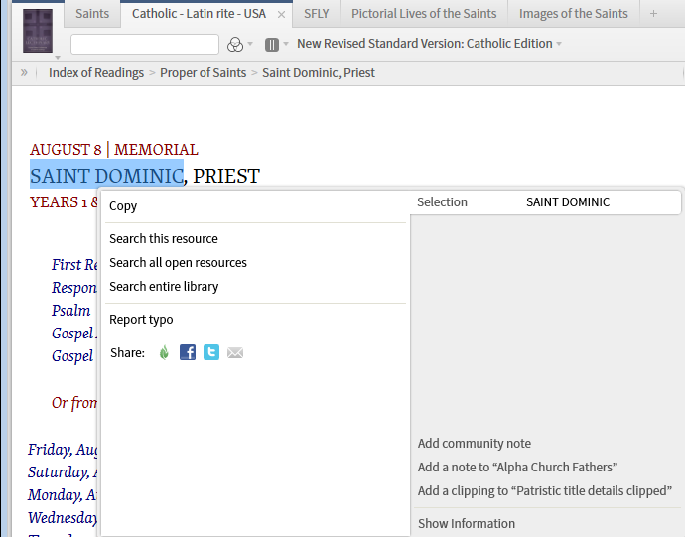Viewport: 685px width, 537px height.
Task: Share selection on Facebook
Action: pos(188,352)
